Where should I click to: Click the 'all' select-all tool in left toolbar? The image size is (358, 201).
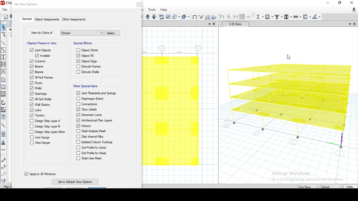click(x=3, y=160)
